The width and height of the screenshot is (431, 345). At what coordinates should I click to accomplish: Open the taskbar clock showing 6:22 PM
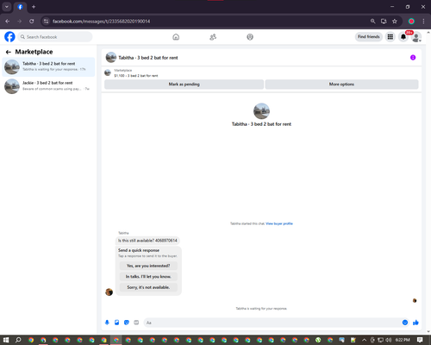[x=403, y=340]
